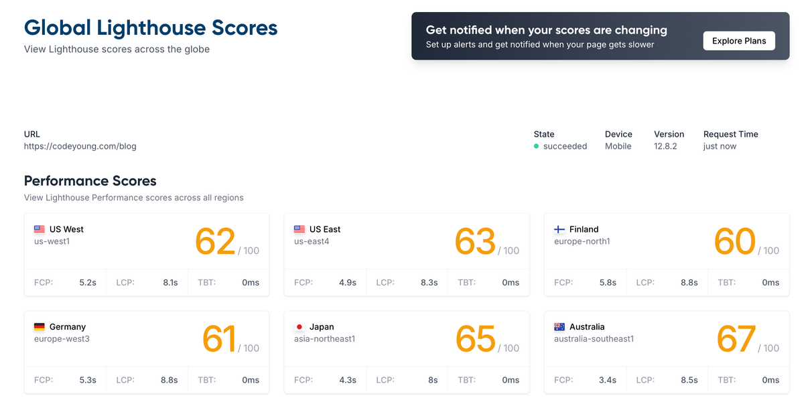Click the US flag icon beside US West
Viewport: 804px width, 404px height.
tap(40, 229)
